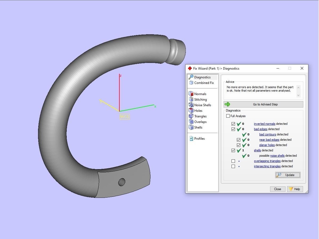Open the Profiles entry

[x=199, y=139]
